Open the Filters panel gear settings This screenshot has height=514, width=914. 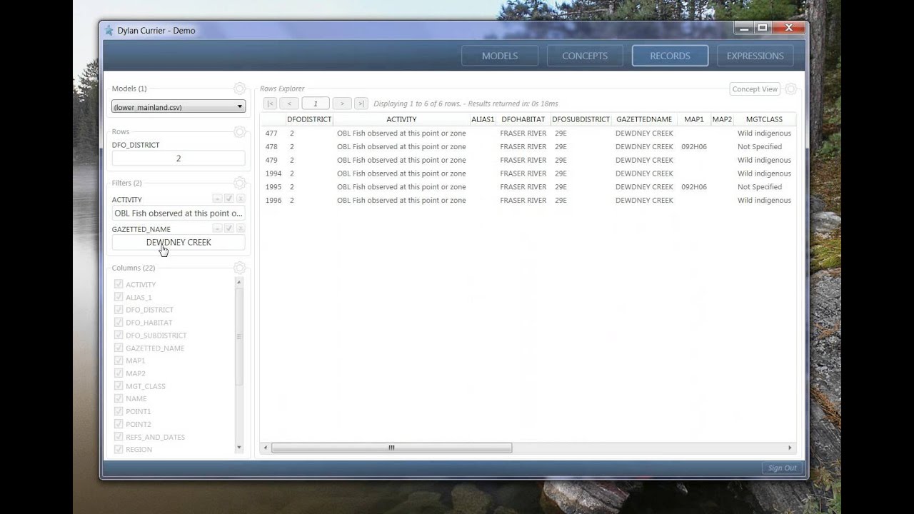(x=239, y=183)
